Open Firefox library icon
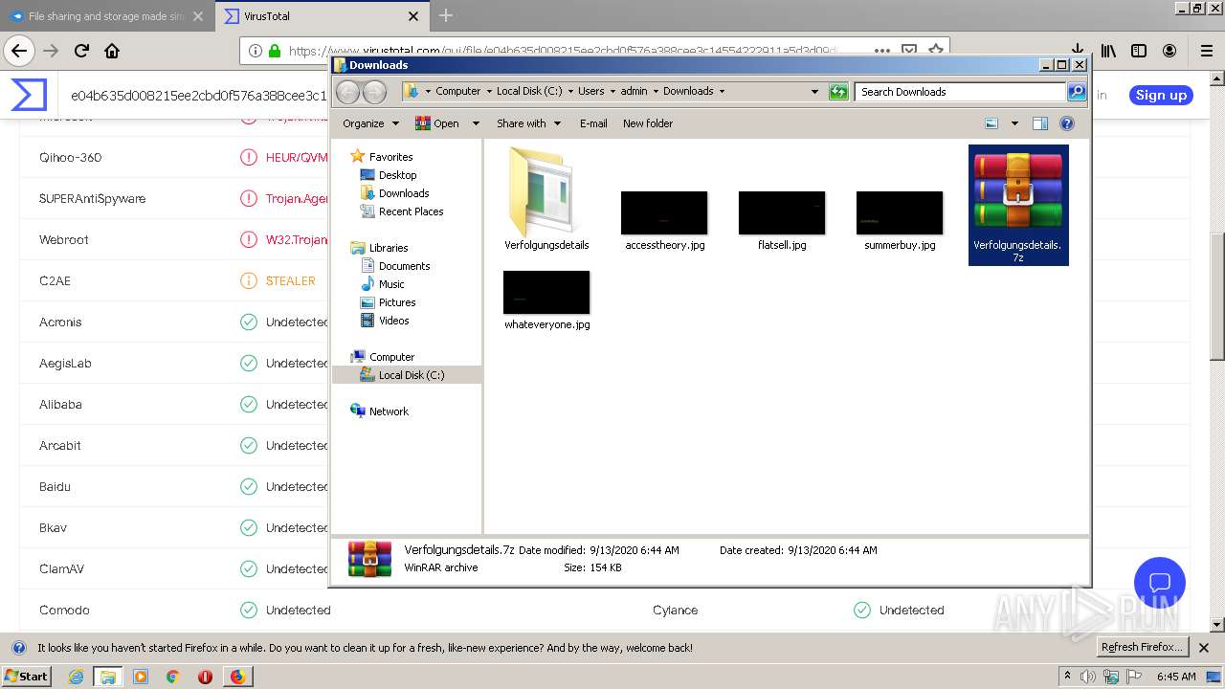Viewport: 1225px width, 689px height. pyautogui.click(x=1108, y=51)
